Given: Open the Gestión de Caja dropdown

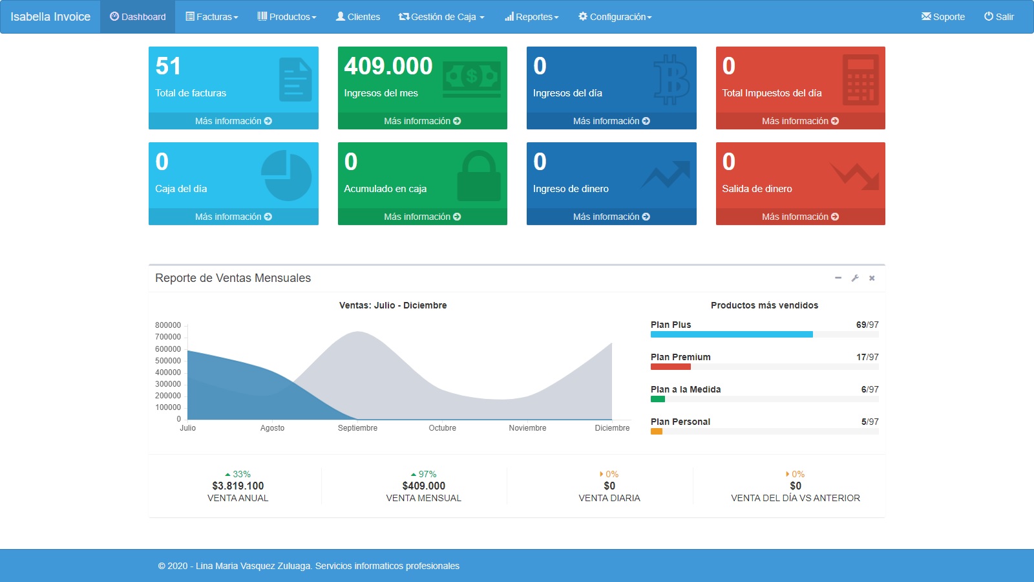Looking at the screenshot, I should pyautogui.click(x=441, y=17).
